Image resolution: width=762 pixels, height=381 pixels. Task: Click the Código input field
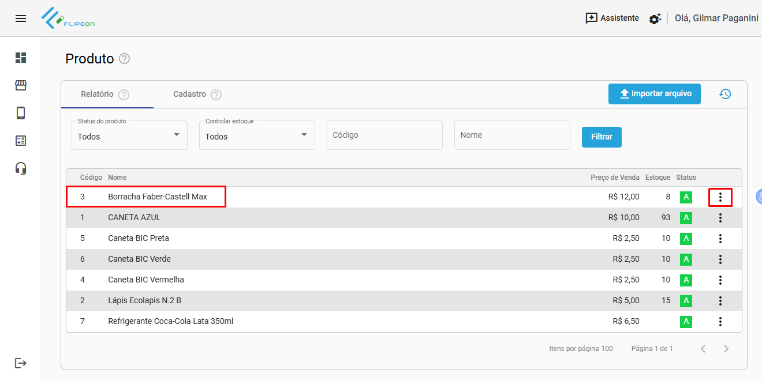click(384, 135)
